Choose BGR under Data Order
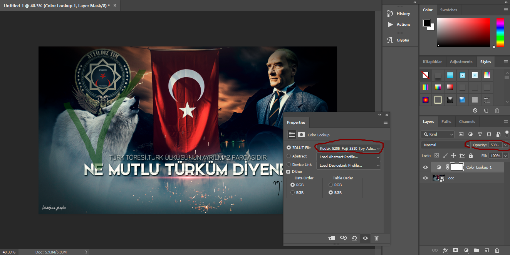This screenshot has width=510, height=255. (292, 192)
